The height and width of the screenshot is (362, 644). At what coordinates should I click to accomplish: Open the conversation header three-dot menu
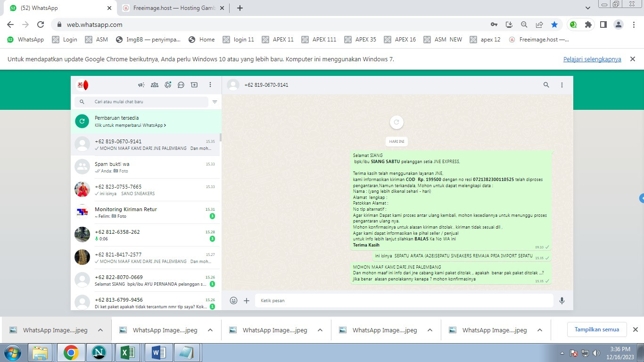(561, 85)
